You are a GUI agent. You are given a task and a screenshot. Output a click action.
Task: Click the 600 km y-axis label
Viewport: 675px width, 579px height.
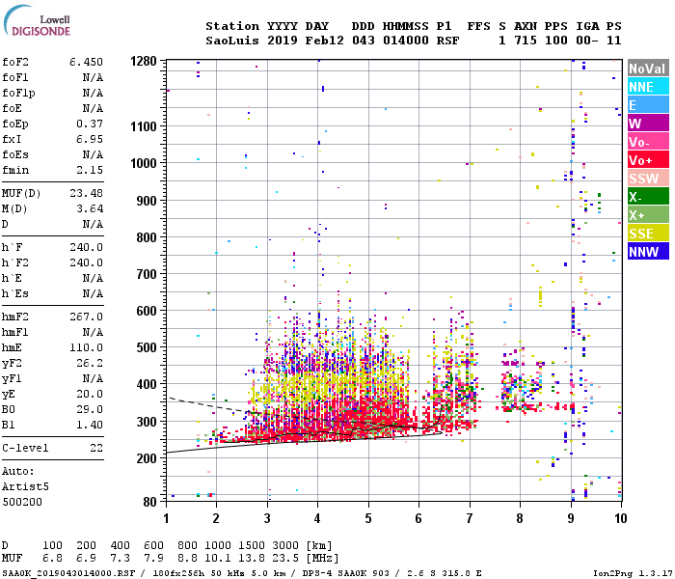147,311
